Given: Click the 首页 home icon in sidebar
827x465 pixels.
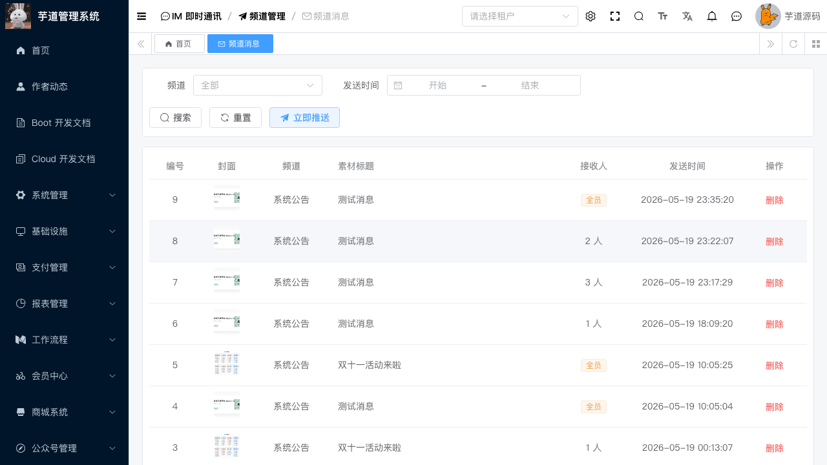Looking at the screenshot, I should (x=21, y=50).
